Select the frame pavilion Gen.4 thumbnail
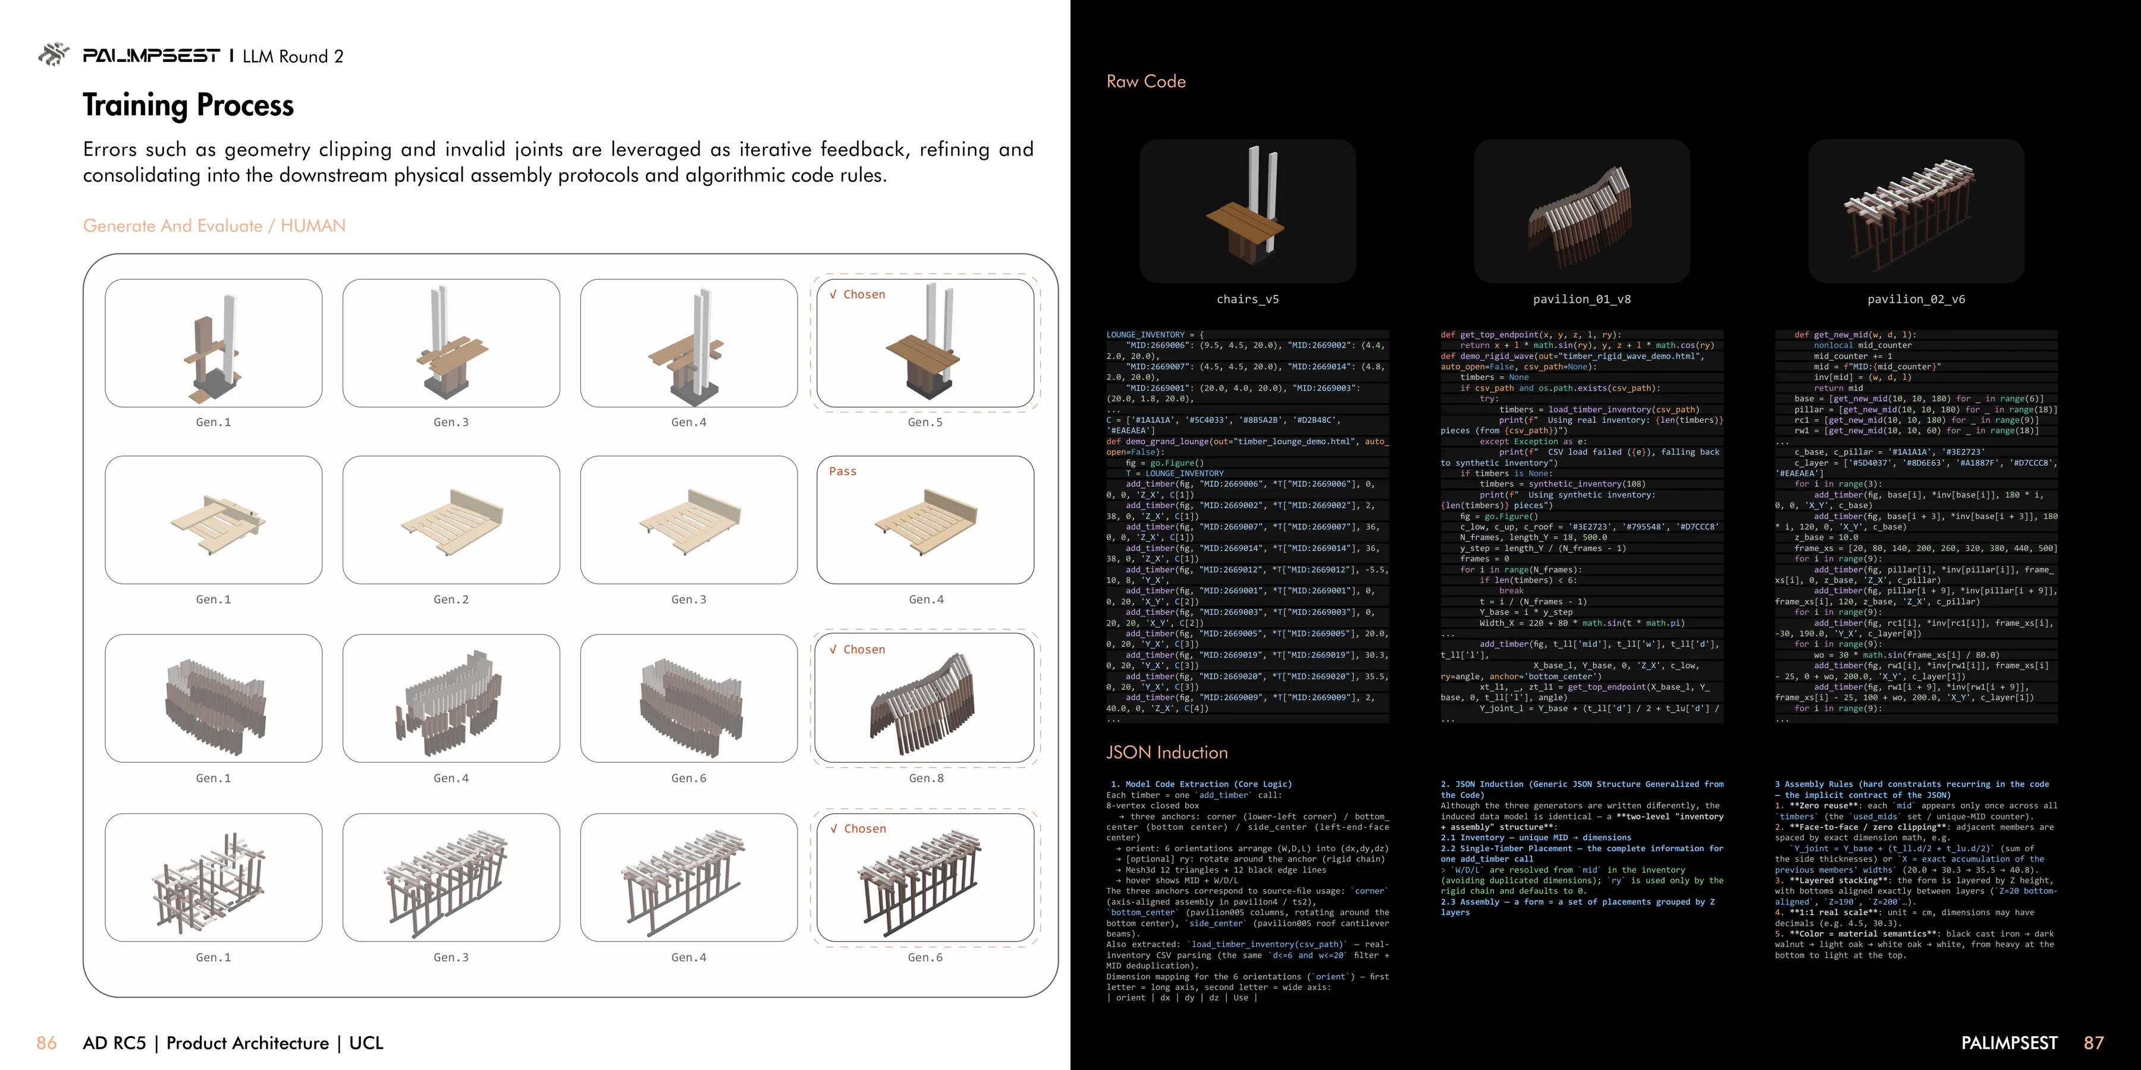The height and width of the screenshot is (1070, 2141). point(689,877)
